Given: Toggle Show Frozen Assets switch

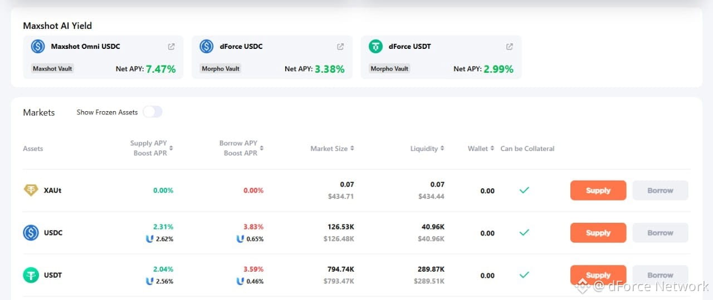Looking at the screenshot, I should [x=153, y=112].
